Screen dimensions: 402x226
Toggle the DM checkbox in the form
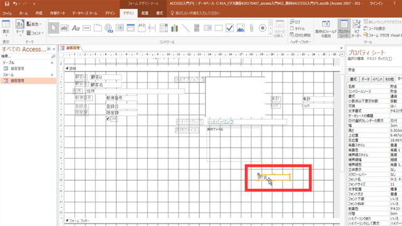click(107, 119)
